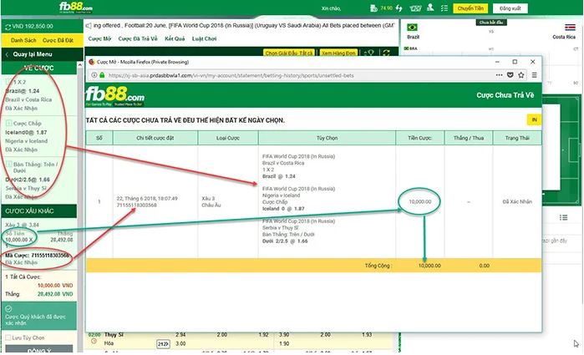
Task: Click the Chuyển Tiền button
Action: (470, 8)
